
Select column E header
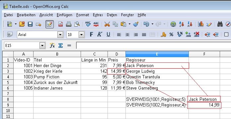(157, 54)
